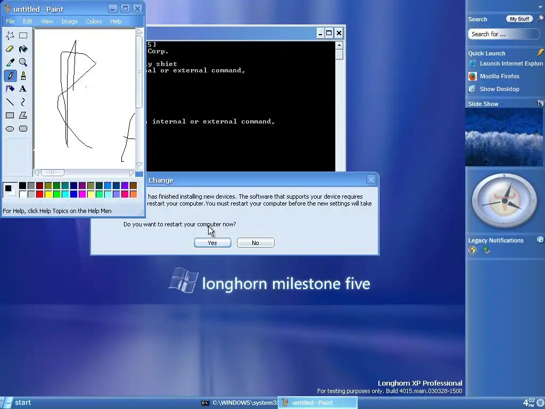Click the Slide Show settings icon
The height and width of the screenshot is (409, 545).
[540, 103]
